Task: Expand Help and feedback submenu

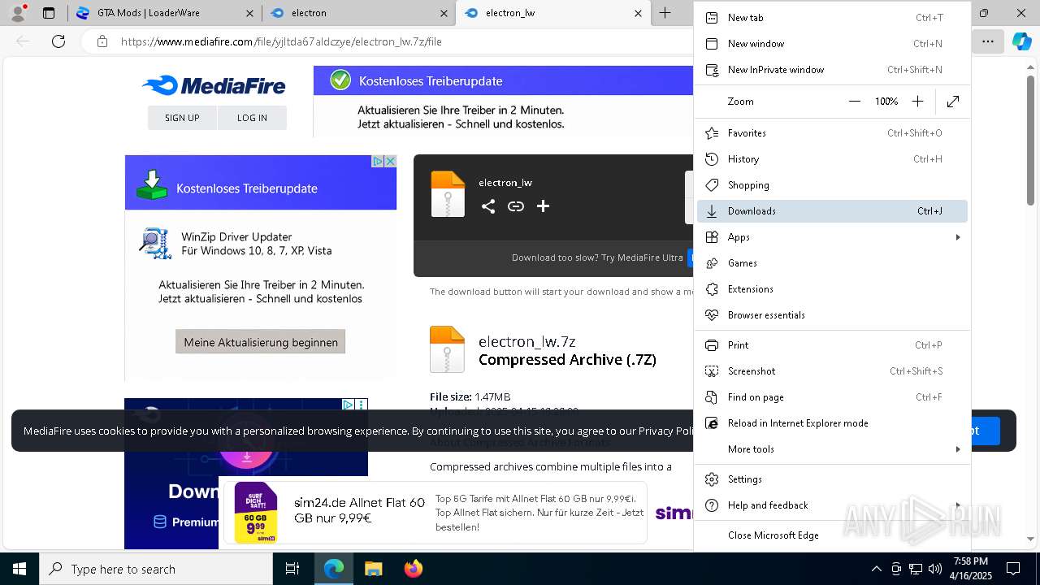Action: [958, 505]
